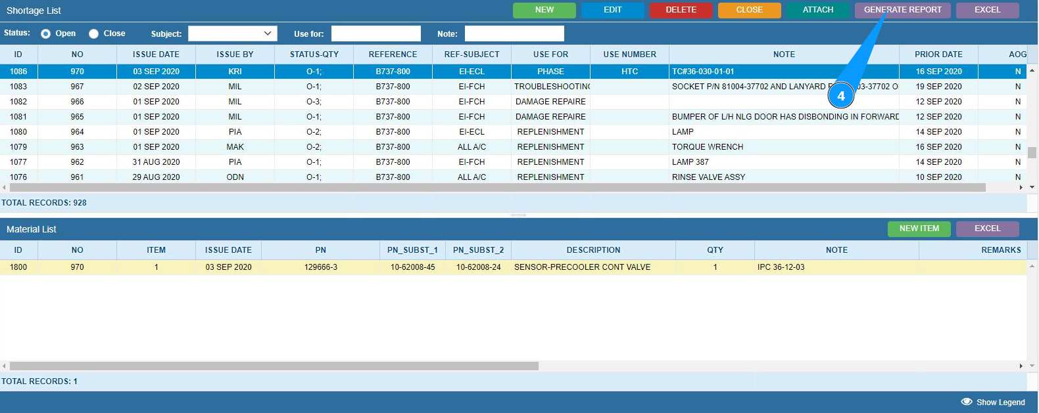Click Shortage List scroll up arrow
Image resolution: width=1039 pixels, height=413 pixels.
(1032, 70)
